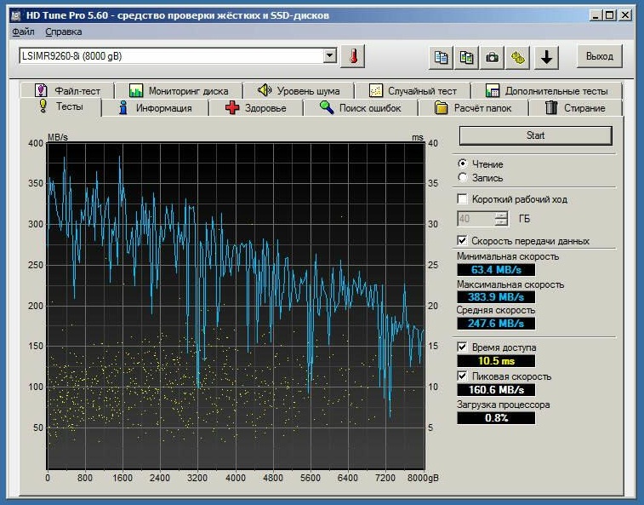Click the down arrow minimize-to-tray icon

pyautogui.click(x=545, y=57)
